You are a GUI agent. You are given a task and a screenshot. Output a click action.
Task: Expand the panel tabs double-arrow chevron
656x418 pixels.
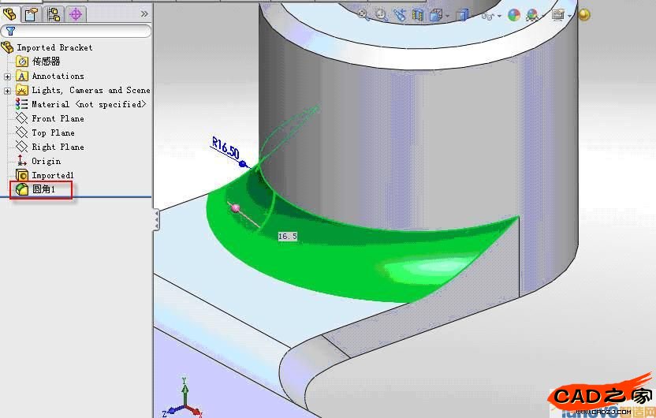[x=144, y=13]
